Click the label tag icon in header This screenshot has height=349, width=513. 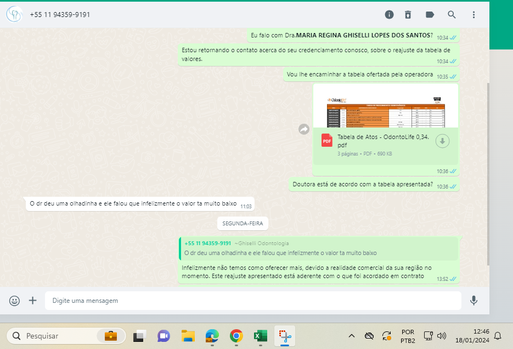click(430, 14)
